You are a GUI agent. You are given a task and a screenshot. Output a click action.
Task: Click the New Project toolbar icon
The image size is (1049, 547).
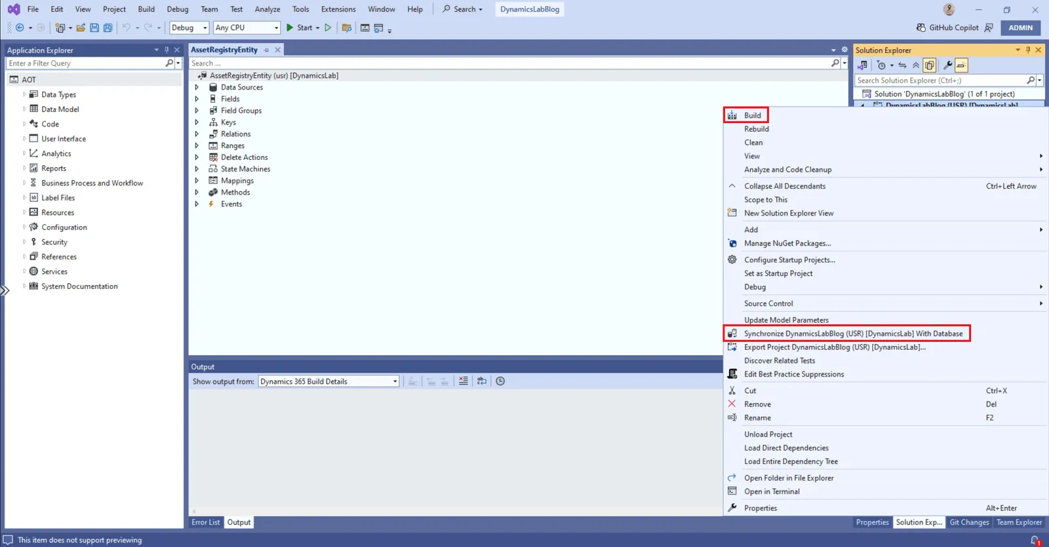pyautogui.click(x=60, y=28)
